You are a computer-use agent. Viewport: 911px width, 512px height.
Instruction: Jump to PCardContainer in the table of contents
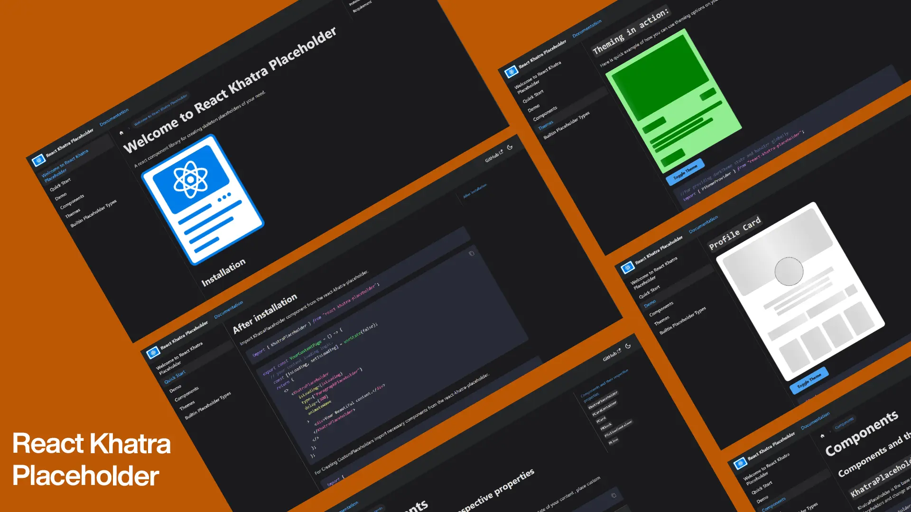(x=604, y=409)
